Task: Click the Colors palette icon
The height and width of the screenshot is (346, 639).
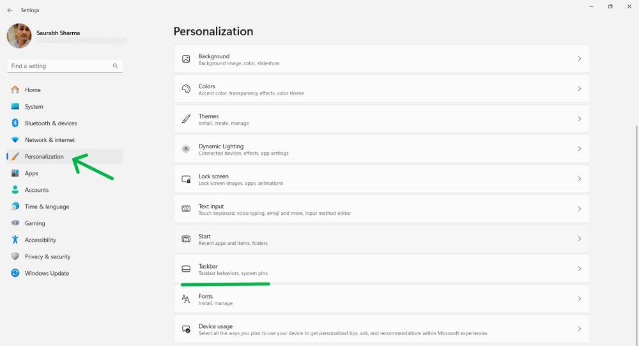Action: pos(186,89)
